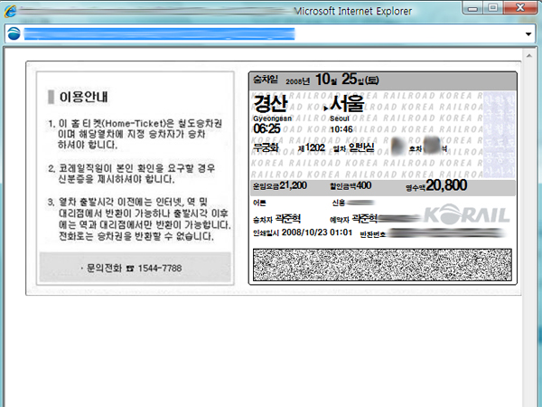Click the KORAIL logo on the ticket
The height and width of the screenshot is (407, 542).
(466, 214)
